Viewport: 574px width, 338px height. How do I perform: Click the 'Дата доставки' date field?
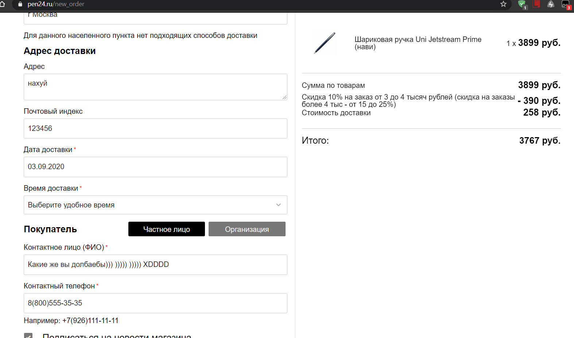tap(155, 167)
